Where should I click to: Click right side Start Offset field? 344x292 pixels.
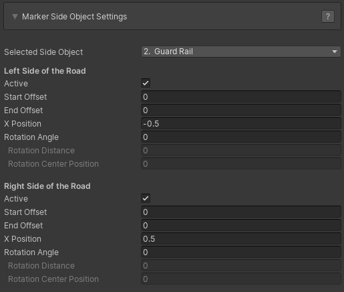tap(240, 212)
